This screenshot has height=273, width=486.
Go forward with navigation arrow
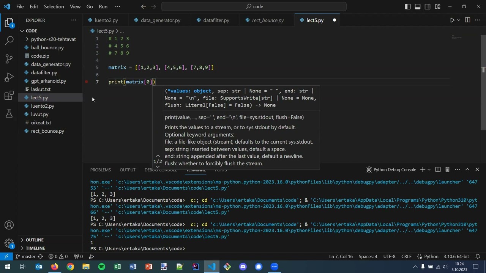(153, 6)
